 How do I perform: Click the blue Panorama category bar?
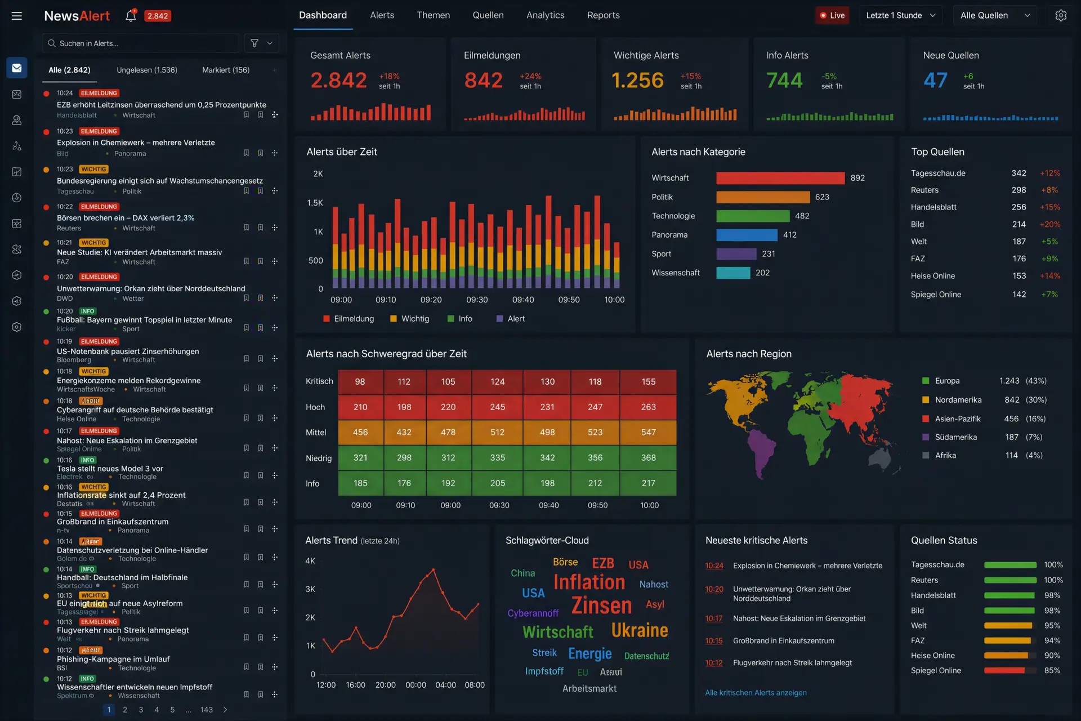[x=747, y=235]
